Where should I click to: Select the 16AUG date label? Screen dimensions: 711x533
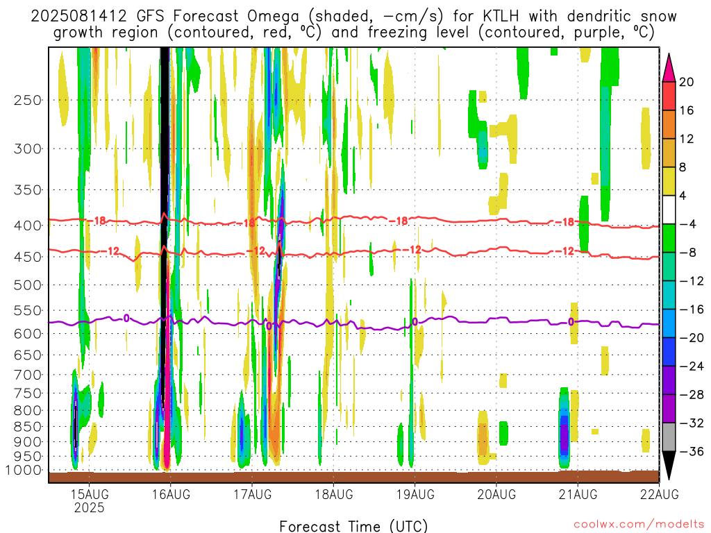pos(171,494)
